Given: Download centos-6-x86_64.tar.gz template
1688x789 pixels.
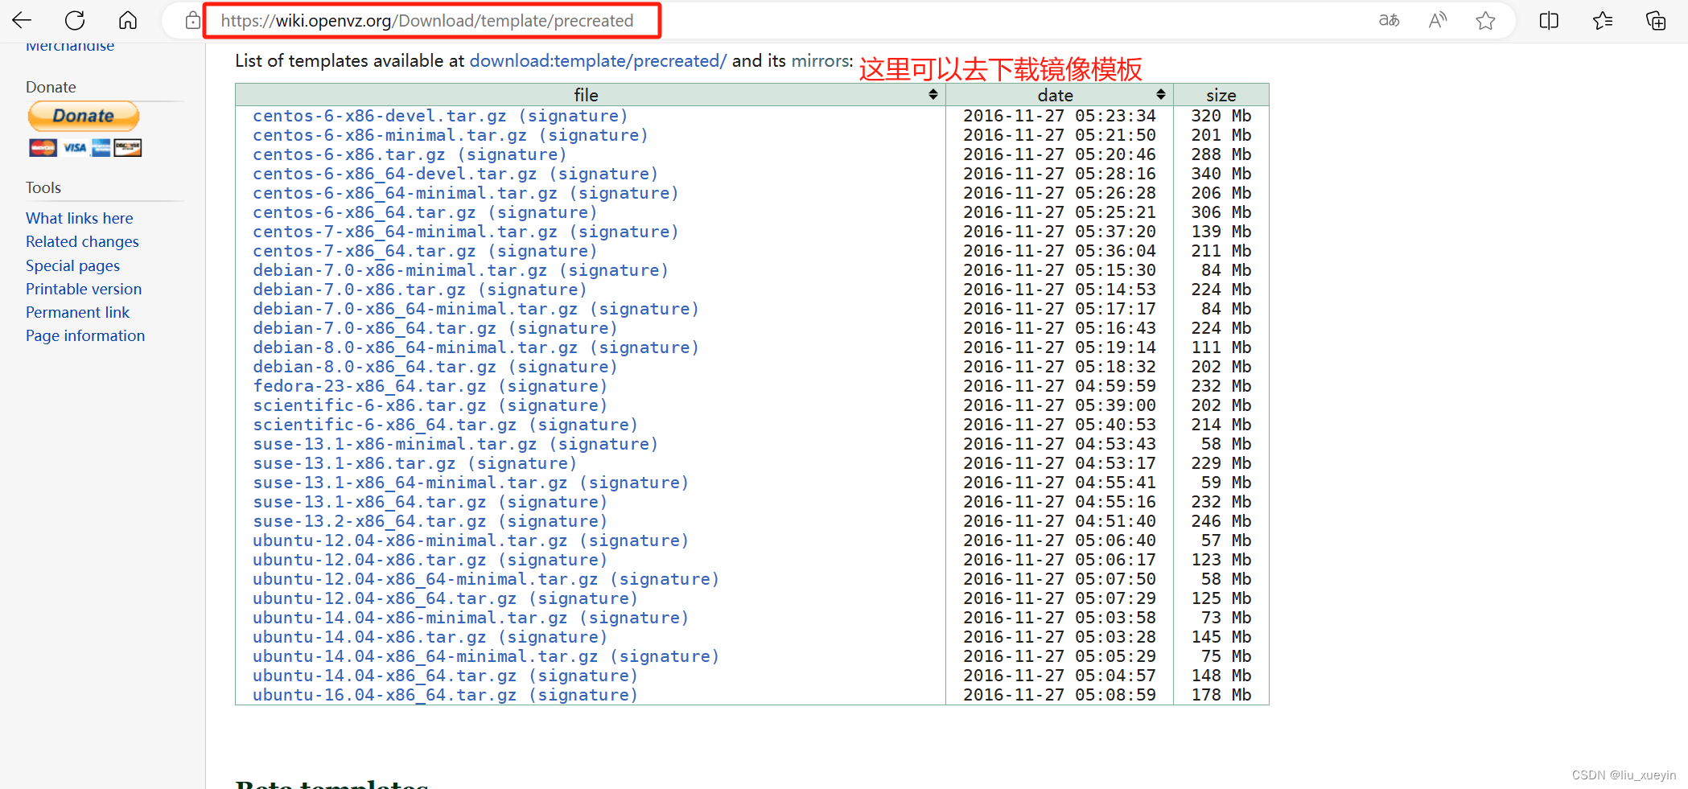Looking at the screenshot, I should coord(364,212).
